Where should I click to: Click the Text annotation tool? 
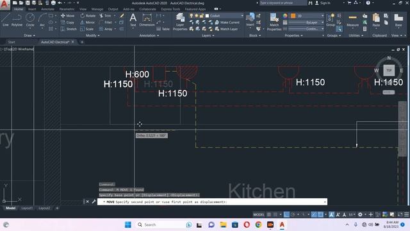[x=133, y=20]
